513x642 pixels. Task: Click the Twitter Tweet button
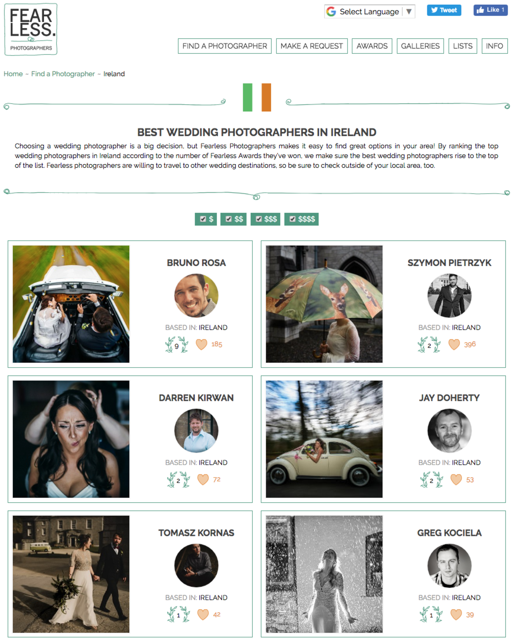tap(444, 10)
